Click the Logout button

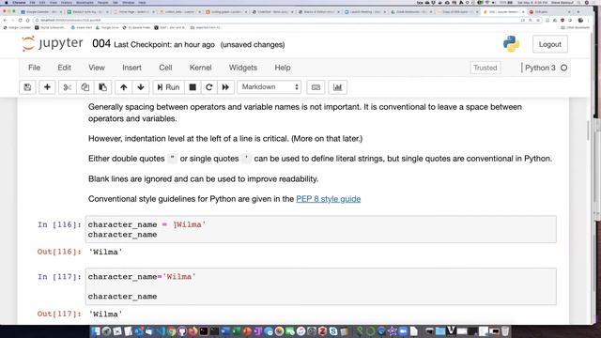pos(550,44)
